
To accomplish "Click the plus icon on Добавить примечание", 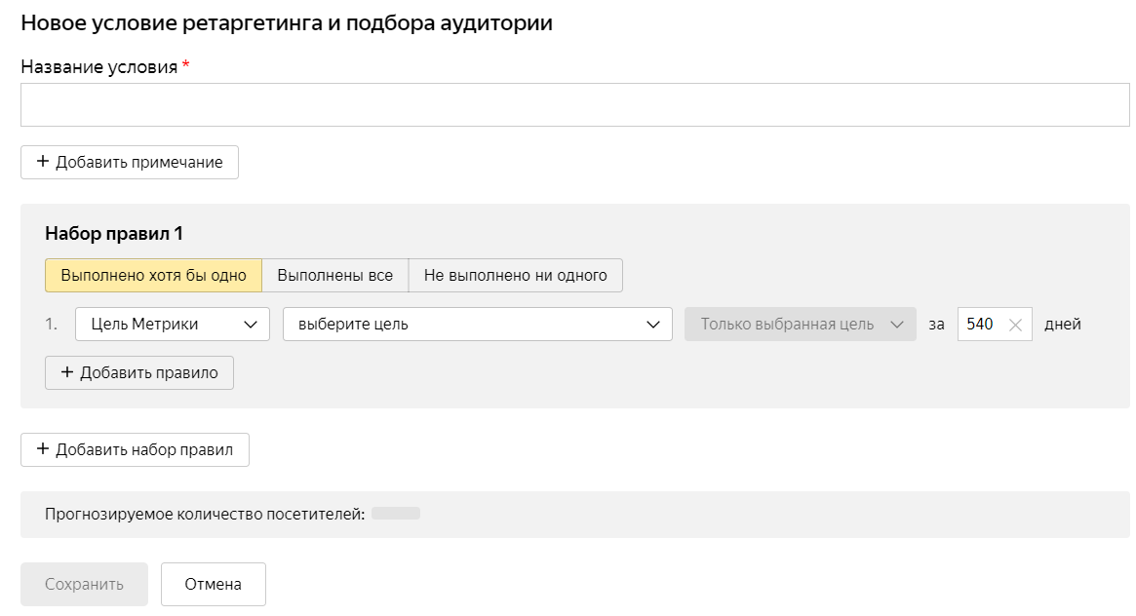I will pyautogui.click(x=42, y=162).
